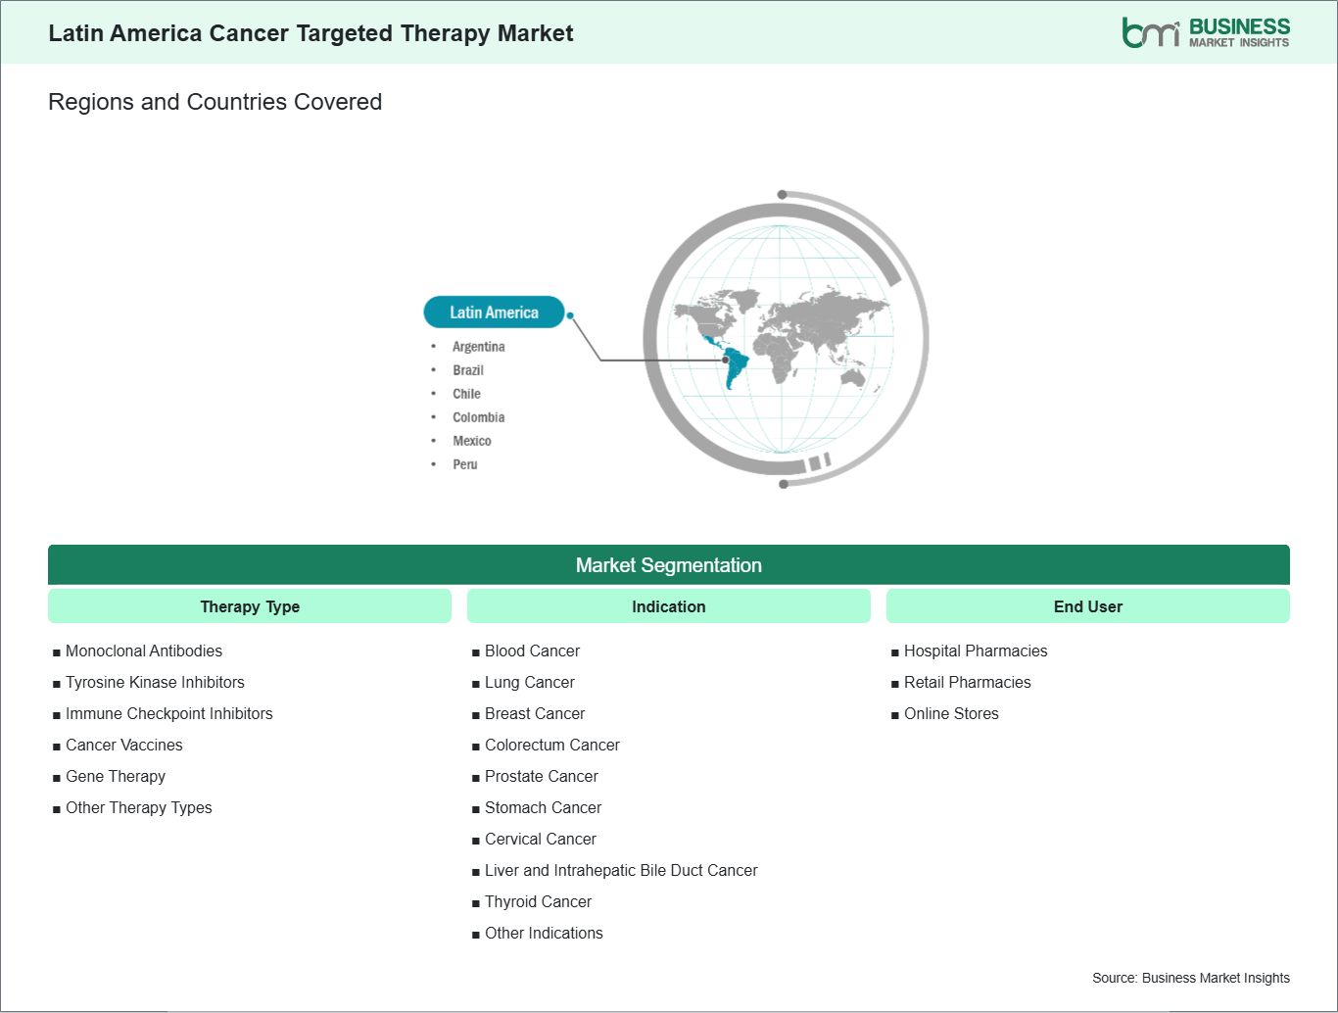Click the bullet next to Monoclonal Antibodies

[57, 651]
